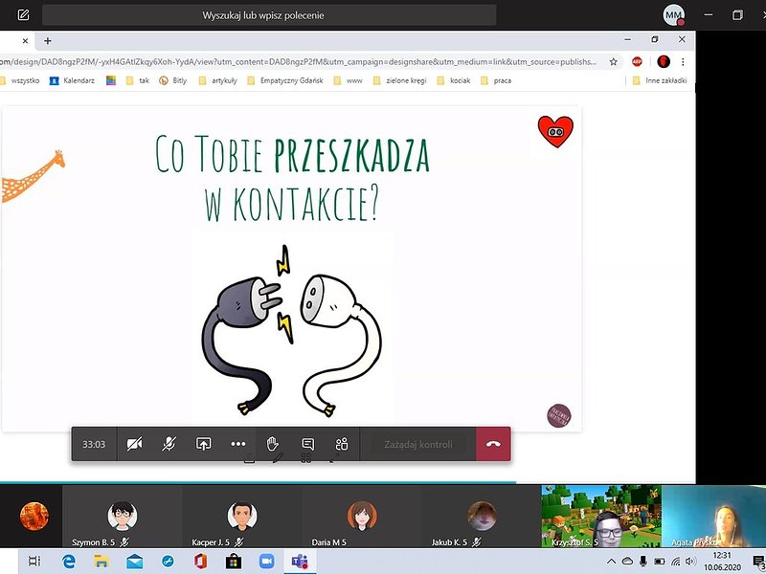Click the Teams search box Wyszukaj lub wpisz polecenie
The width and height of the screenshot is (766, 574).
click(269, 15)
